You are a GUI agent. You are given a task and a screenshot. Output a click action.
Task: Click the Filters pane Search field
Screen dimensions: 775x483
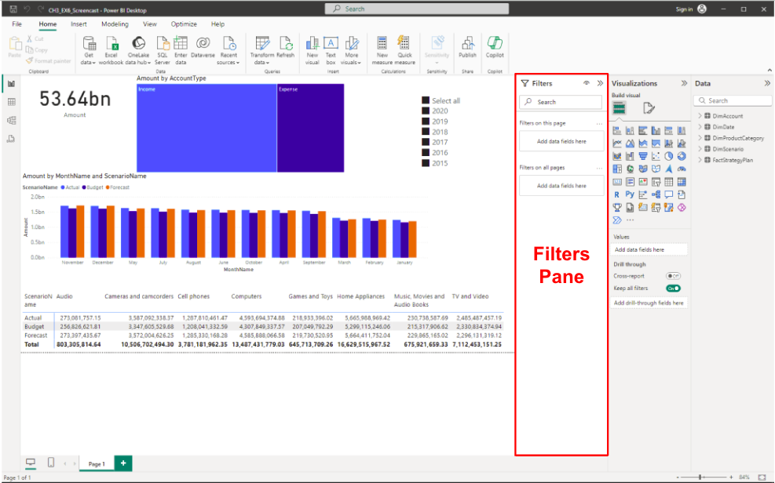pos(561,102)
